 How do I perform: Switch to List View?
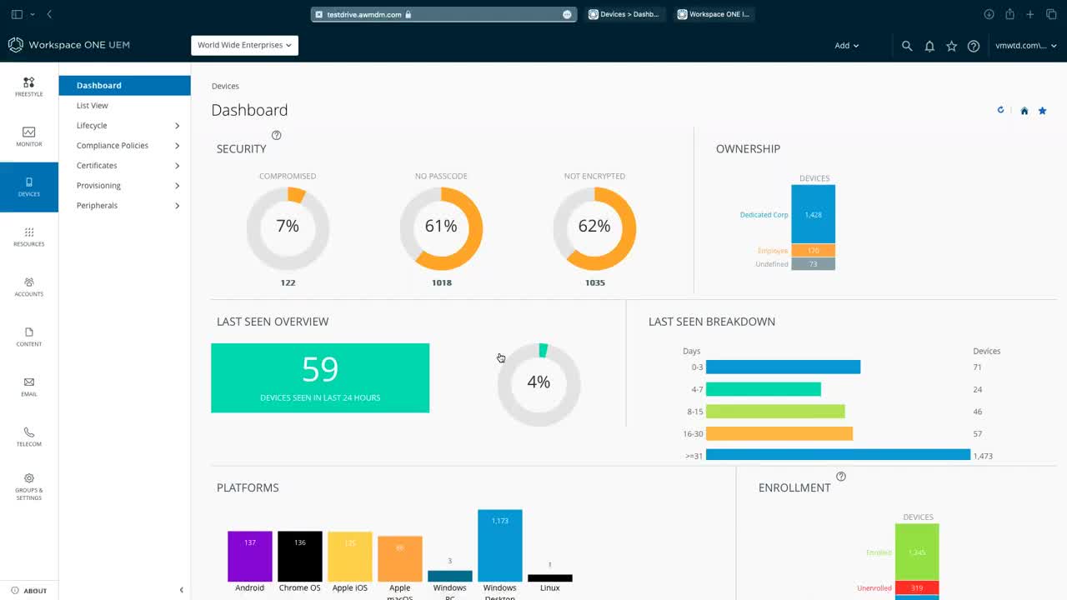click(92, 105)
